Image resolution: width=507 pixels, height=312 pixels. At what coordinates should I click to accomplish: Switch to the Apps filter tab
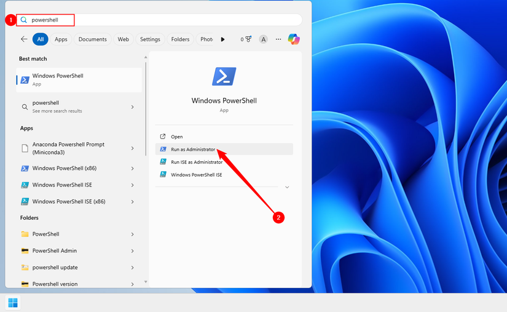pyautogui.click(x=61, y=39)
